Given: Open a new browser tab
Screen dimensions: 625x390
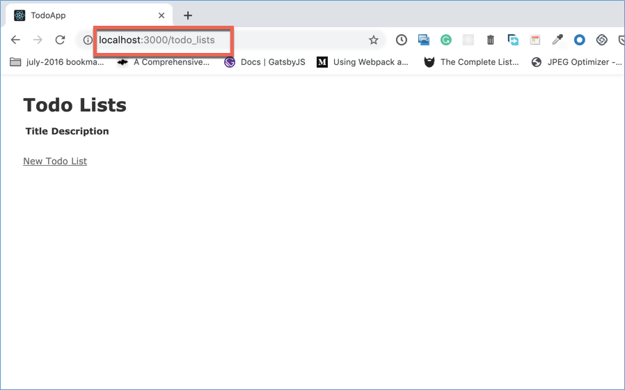Looking at the screenshot, I should tap(188, 15).
